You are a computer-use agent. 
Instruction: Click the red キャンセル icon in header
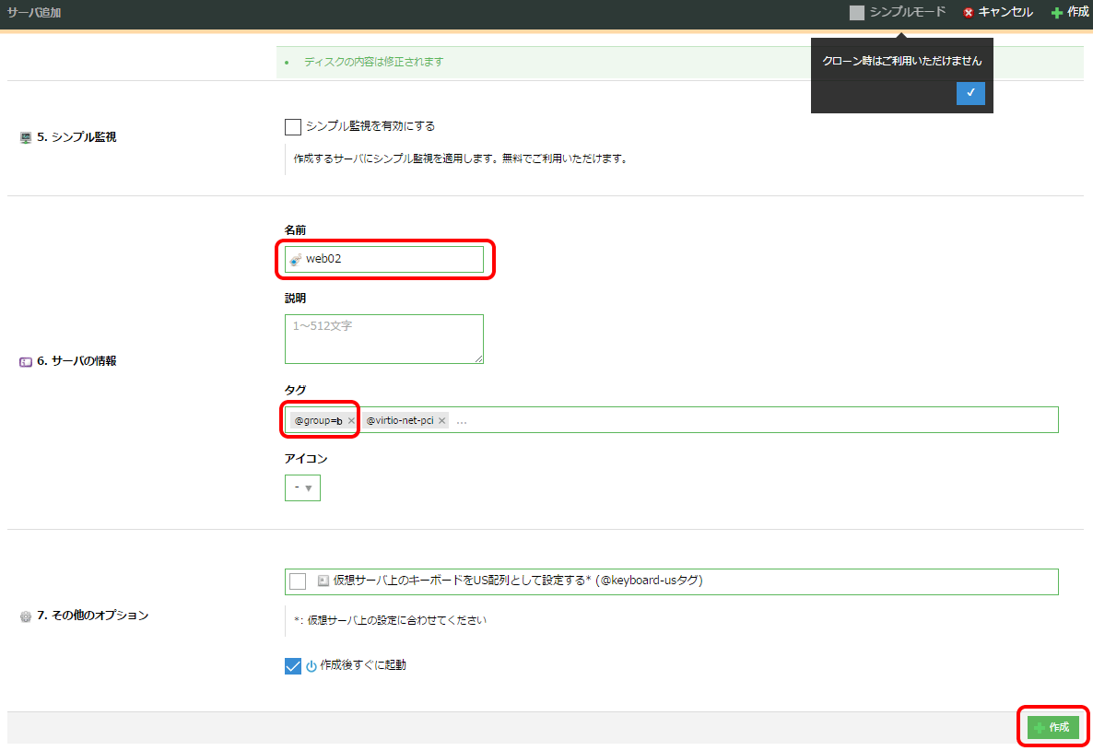(x=969, y=13)
